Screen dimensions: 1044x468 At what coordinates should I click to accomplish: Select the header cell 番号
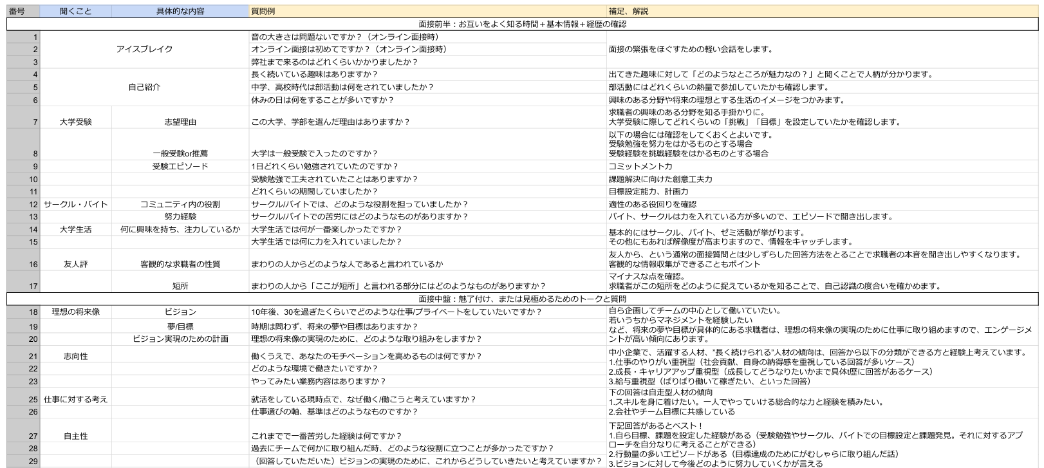(x=23, y=11)
